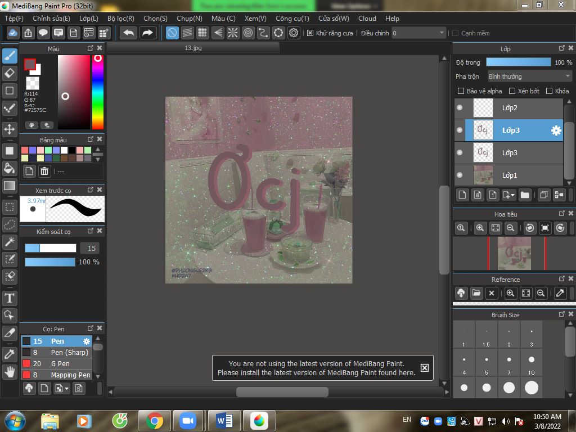Click the Undo arrow in toolbar

pyautogui.click(x=129, y=33)
